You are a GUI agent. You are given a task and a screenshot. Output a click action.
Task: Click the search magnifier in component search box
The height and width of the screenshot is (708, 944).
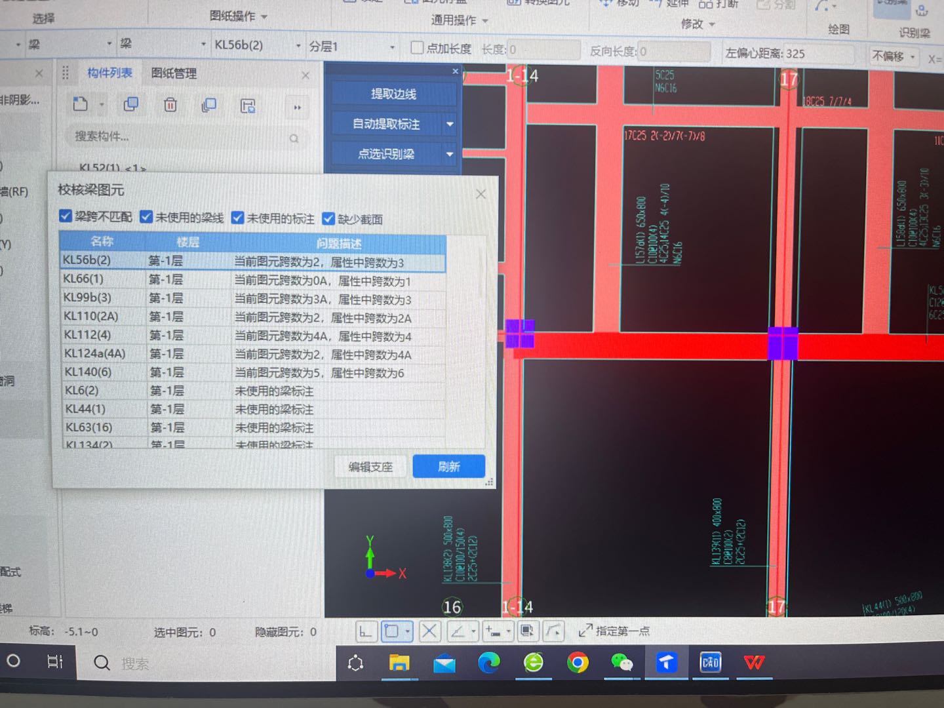tap(294, 138)
